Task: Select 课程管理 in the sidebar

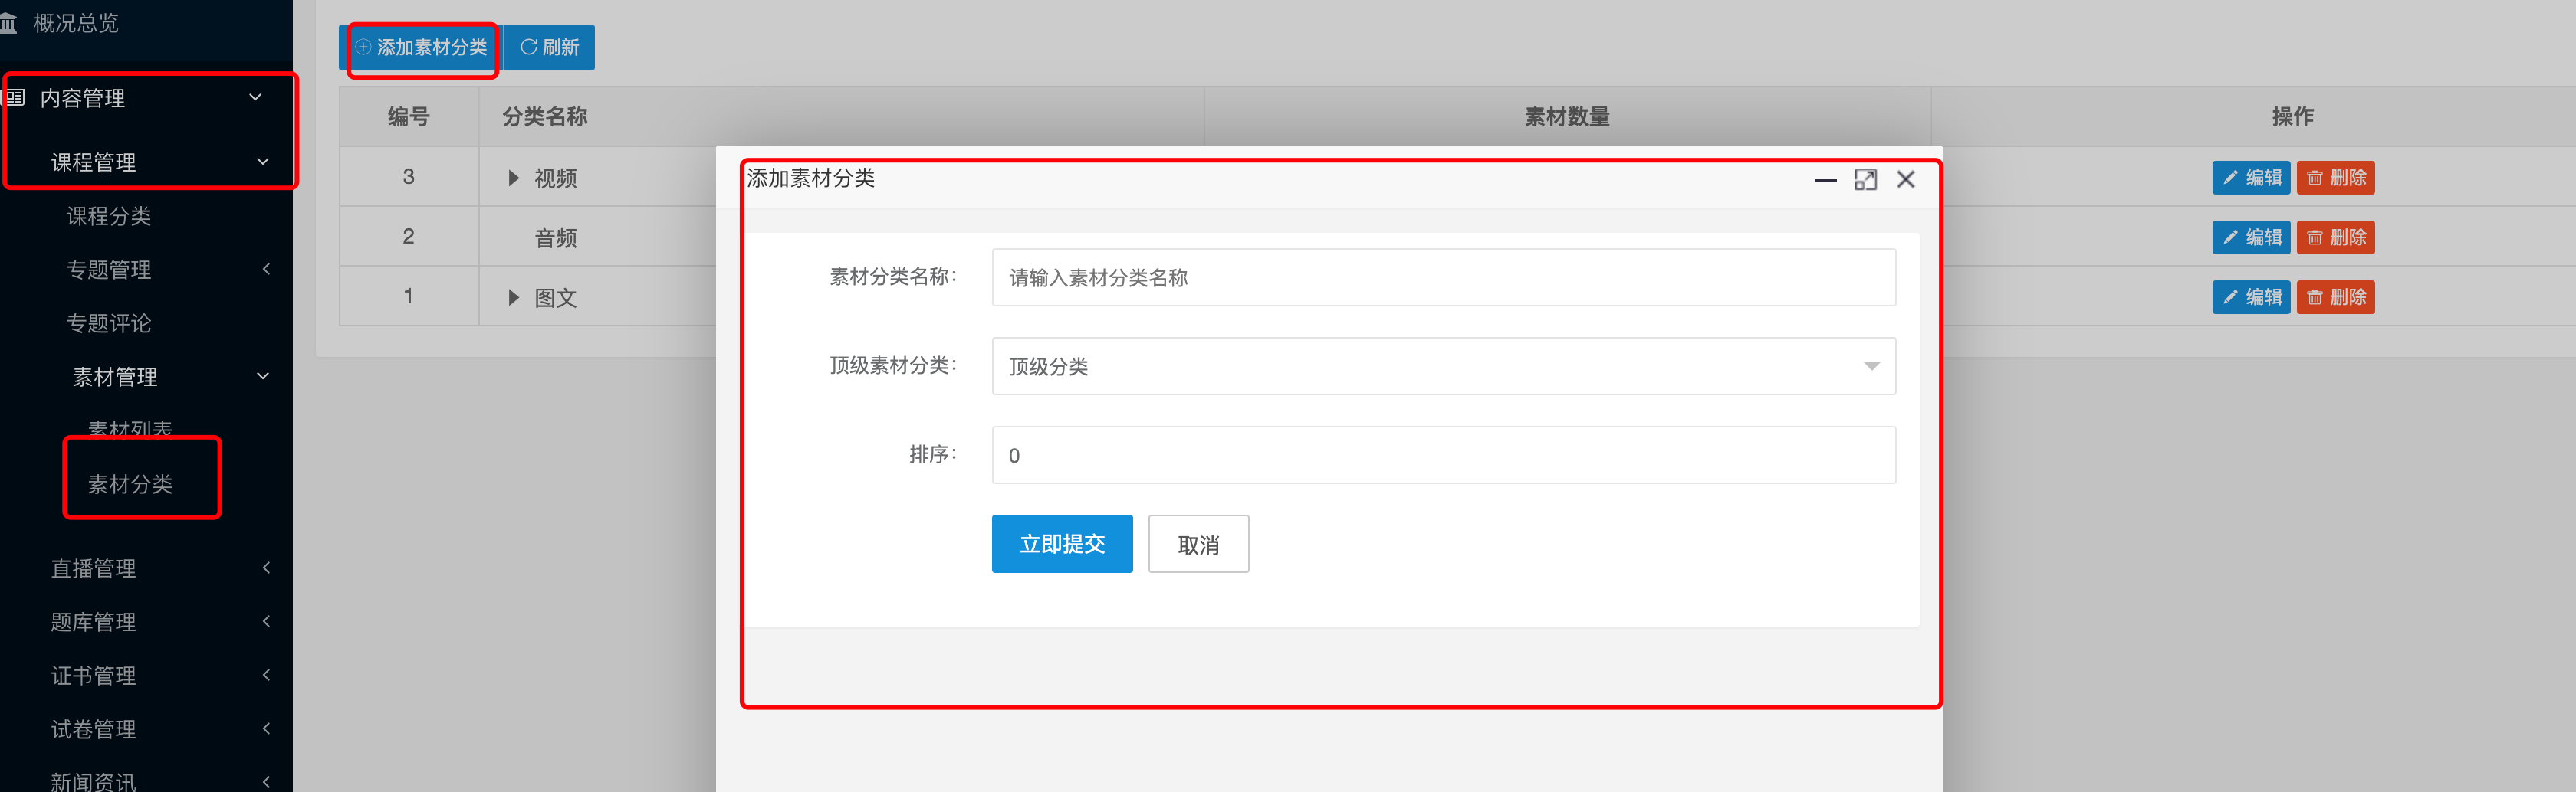Action: (94, 162)
